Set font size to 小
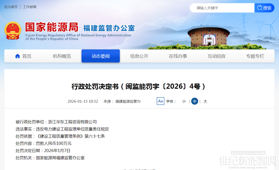This screenshot has height=170, width=279. point(184,101)
